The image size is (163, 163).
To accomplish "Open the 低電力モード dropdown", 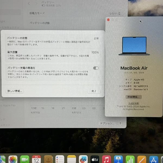I will pyautogui.click(x=115, y=13).
